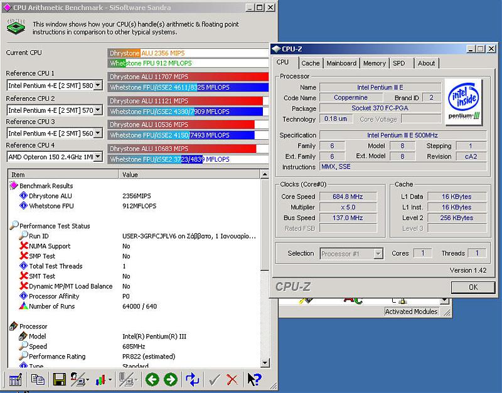The image size is (502, 393).
Task: Switch to the SPD tab
Action: [399, 63]
